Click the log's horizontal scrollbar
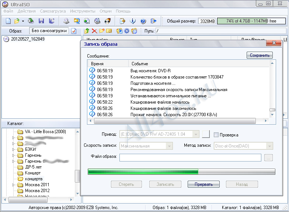Screen dimensions: 289x212 tap(175, 121)
